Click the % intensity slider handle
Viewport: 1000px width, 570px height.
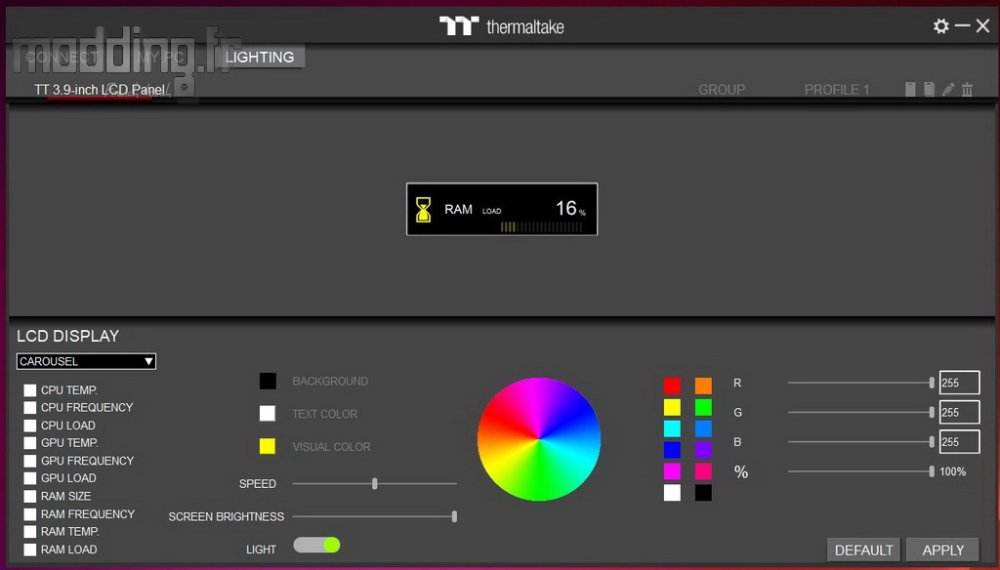point(932,471)
